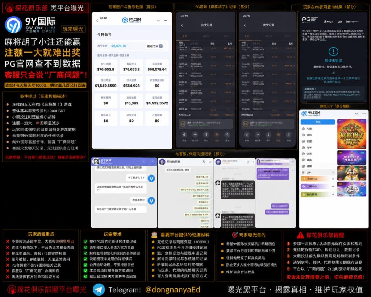The width and height of the screenshot is (371, 297).
Task: Open the fortune-god third game thumbnail in the lobby
Action: (351, 173)
